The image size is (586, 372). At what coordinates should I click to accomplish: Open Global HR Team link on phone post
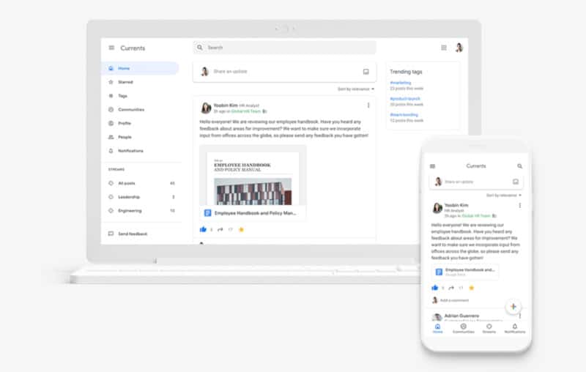coord(475,216)
